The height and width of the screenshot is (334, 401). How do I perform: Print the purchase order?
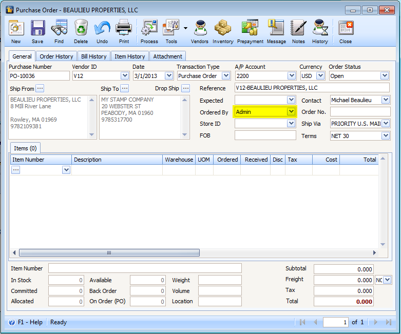pos(124,28)
